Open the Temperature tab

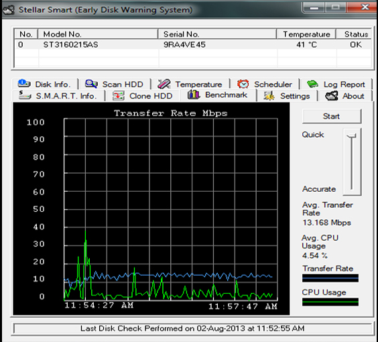pyautogui.click(x=190, y=84)
